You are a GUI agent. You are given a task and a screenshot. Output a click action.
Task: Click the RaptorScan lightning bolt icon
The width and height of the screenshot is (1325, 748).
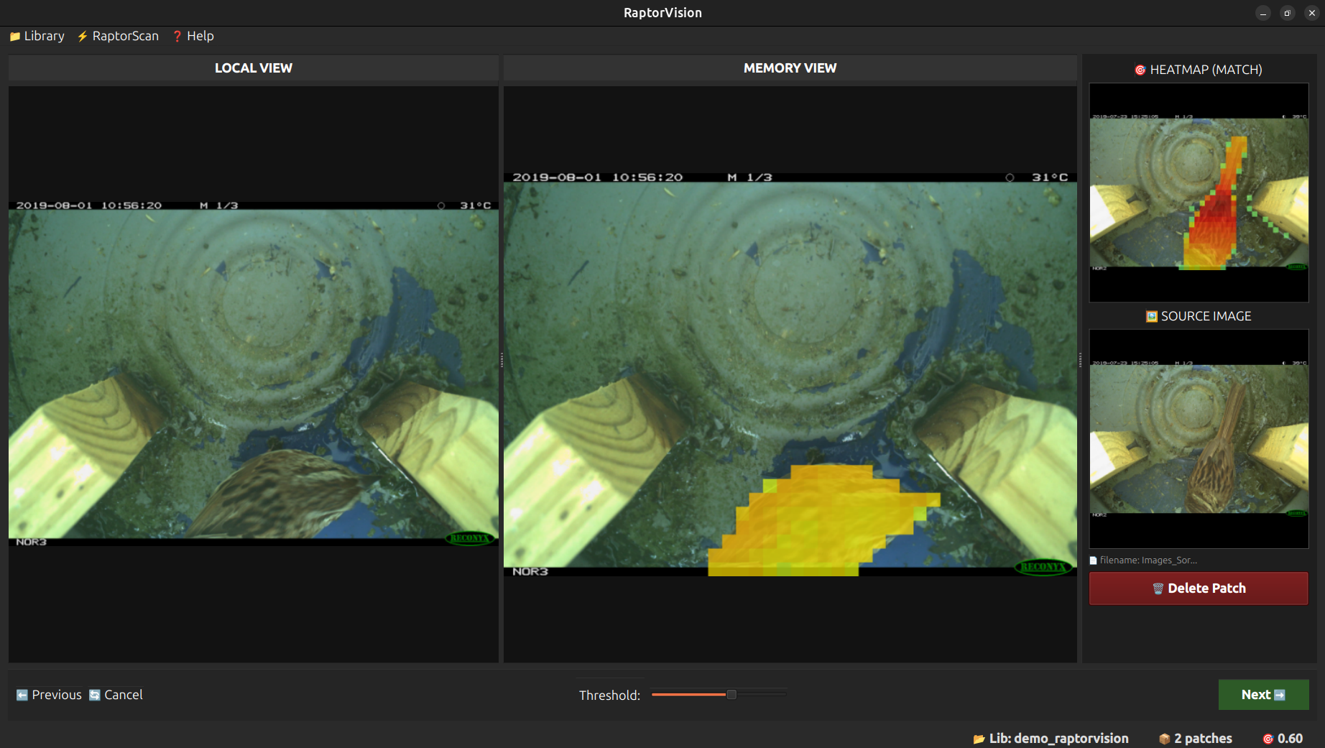(x=83, y=36)
